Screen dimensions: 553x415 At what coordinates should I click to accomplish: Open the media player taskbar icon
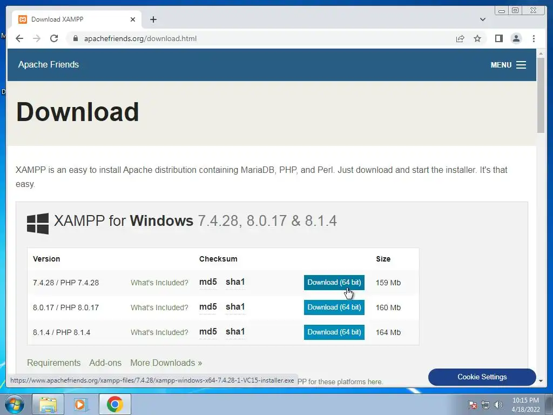[x=80, y=404]
